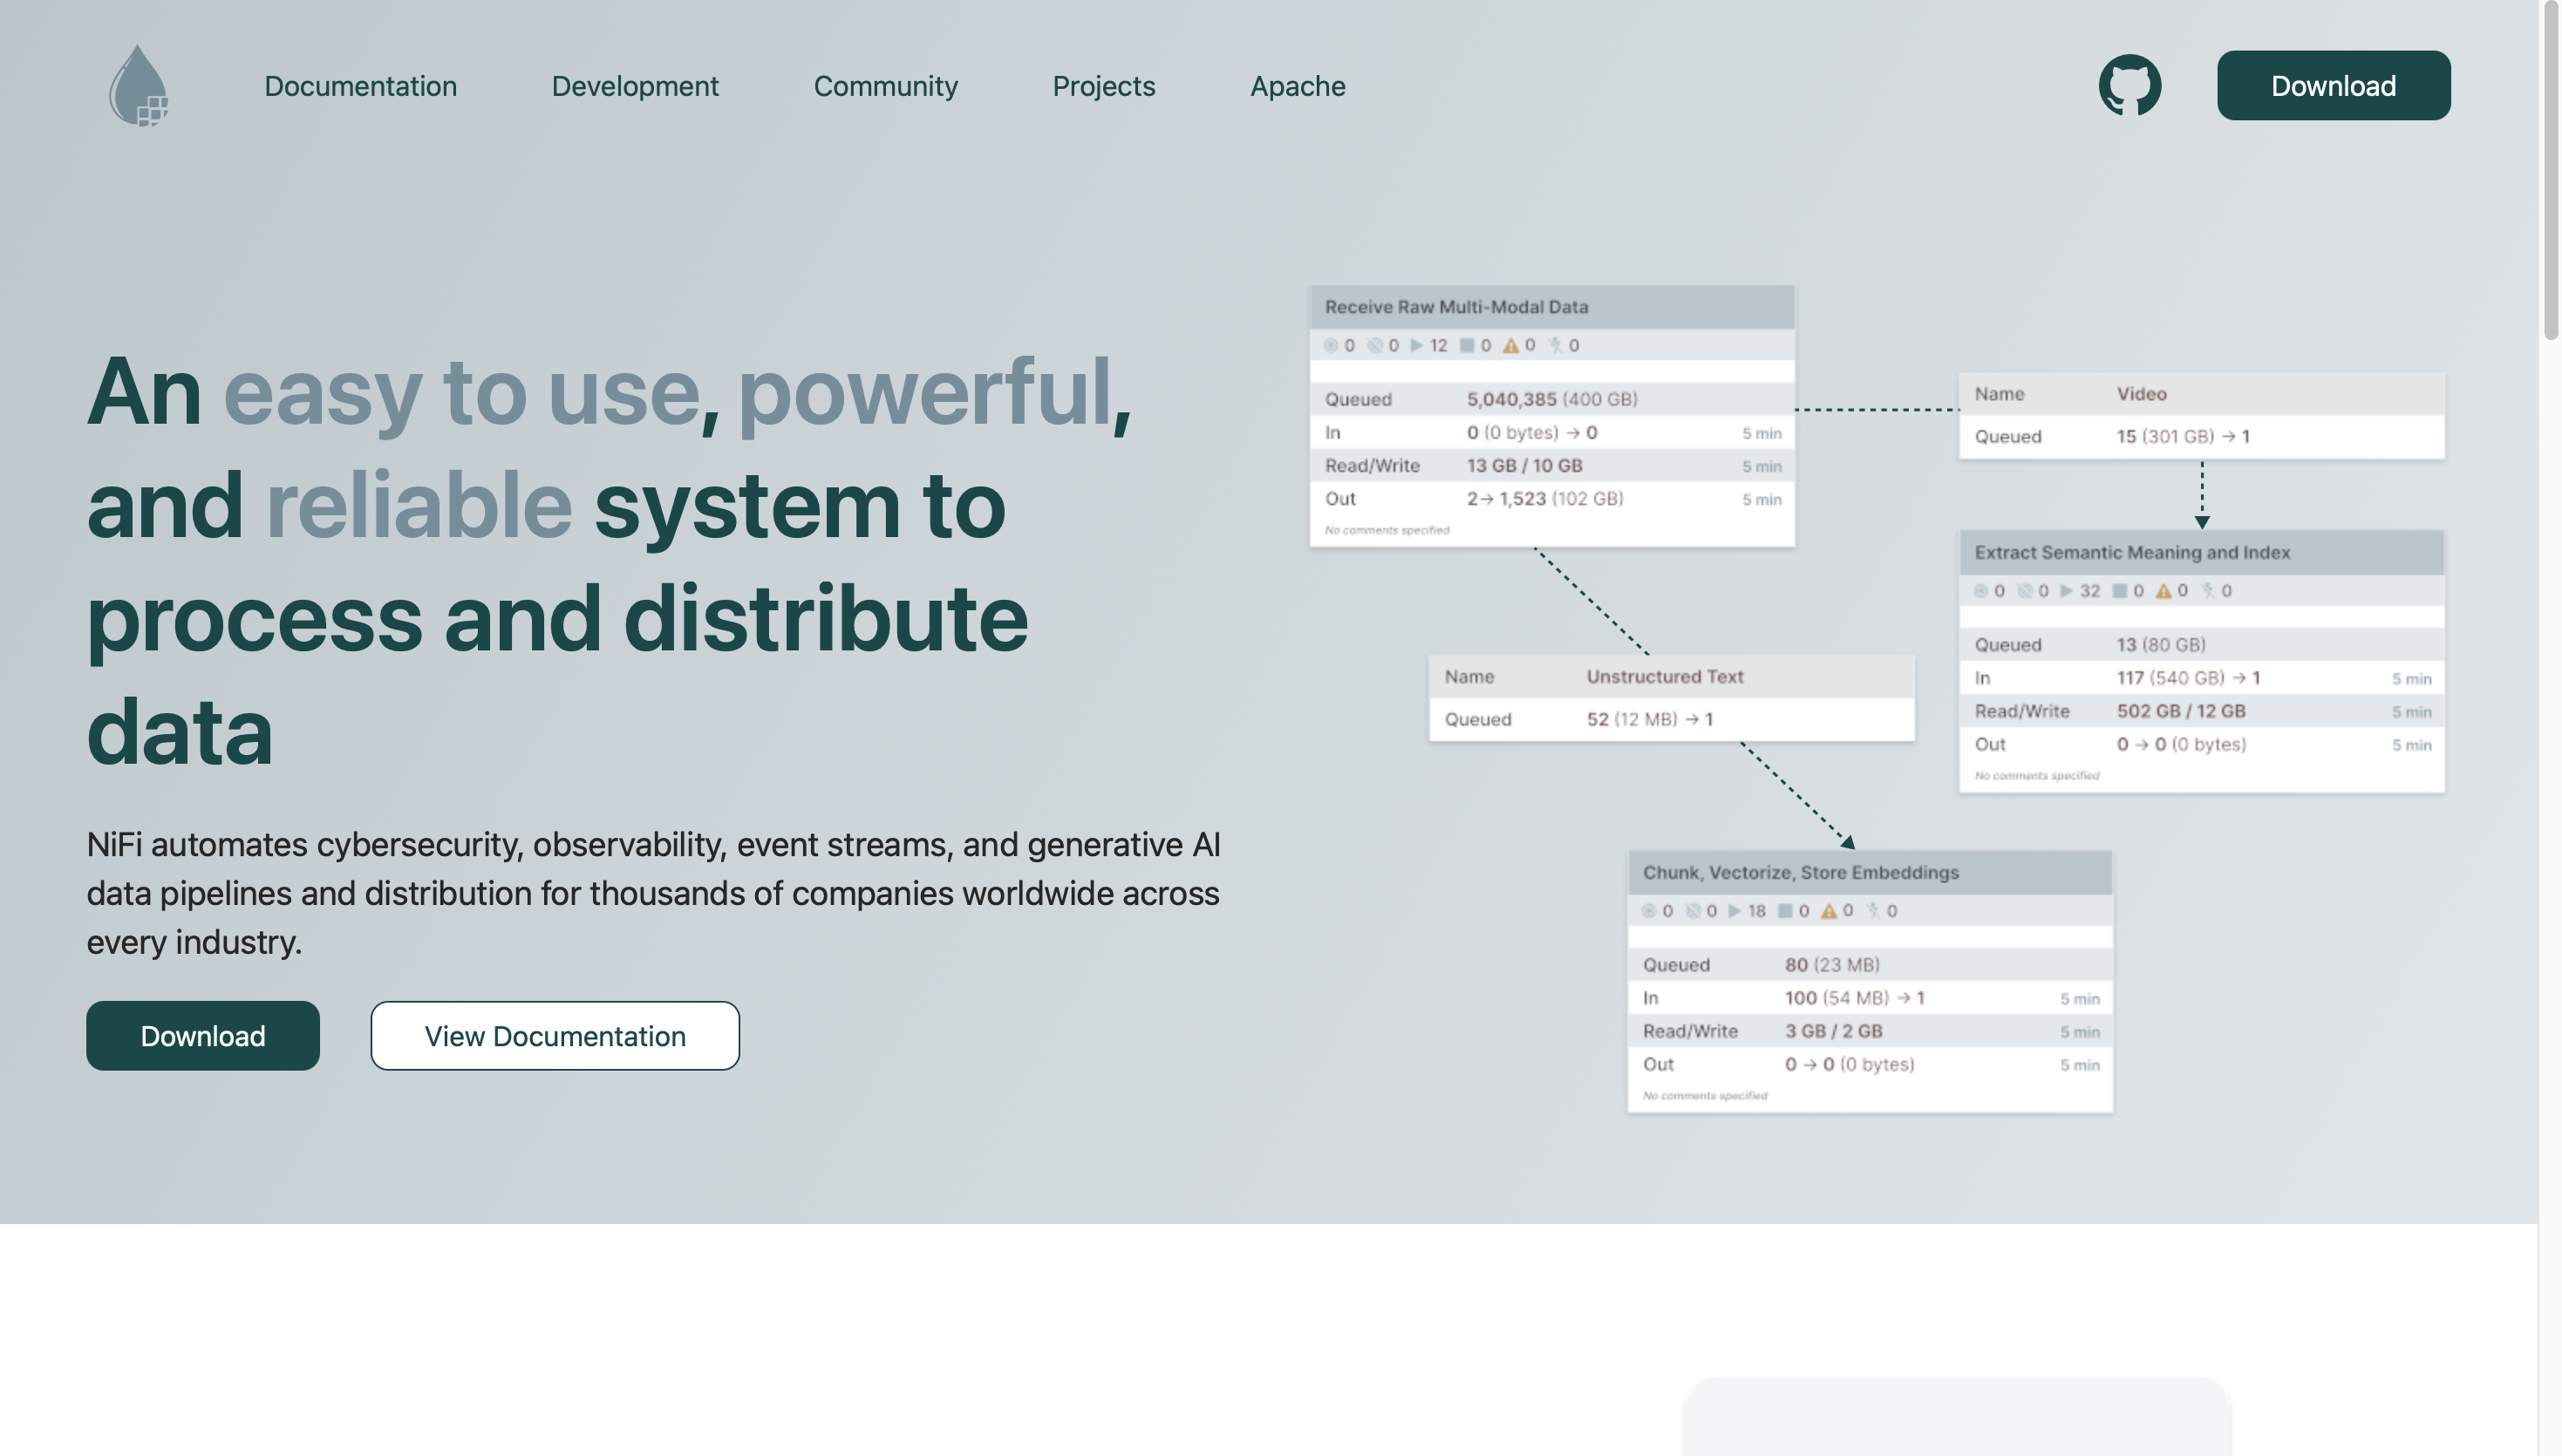Open the Documentation nav menu
Image resolution: width=2562 pixels, height=1456 pixels.
coord(360,86)
